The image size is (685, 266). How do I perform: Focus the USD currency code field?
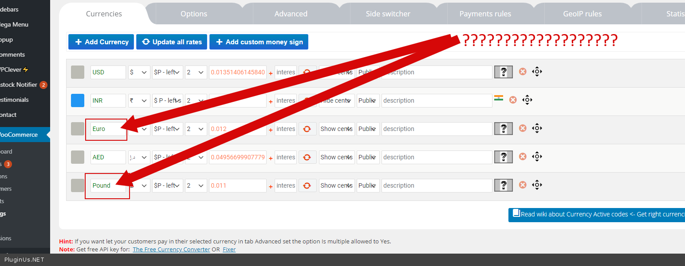[108, 72]
